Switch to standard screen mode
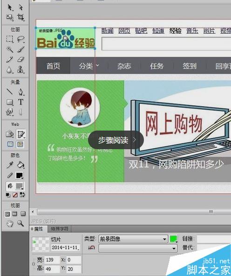 (x=7, y=214)
